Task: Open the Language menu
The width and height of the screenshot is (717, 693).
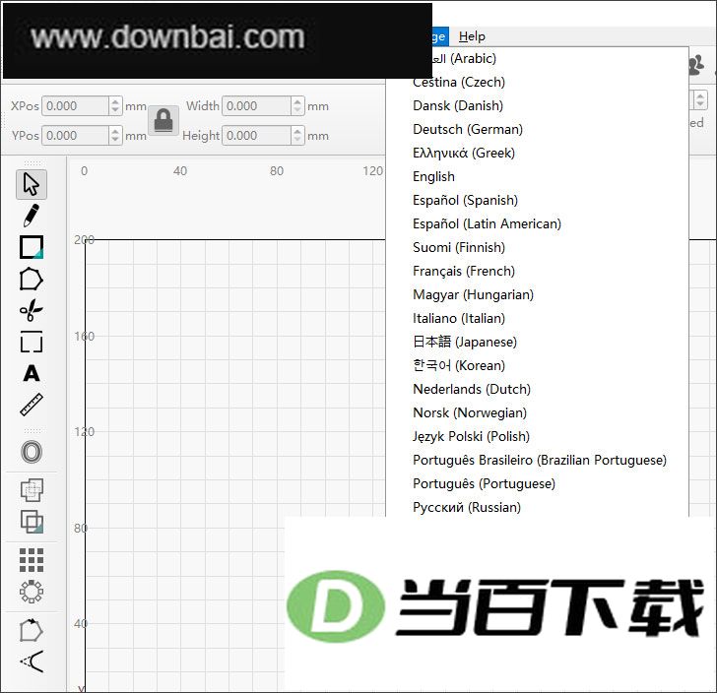Action: 439,36
